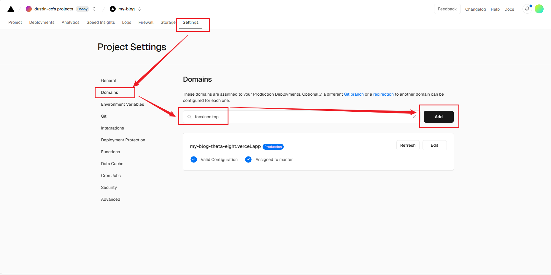Click the search icon in domain field
This screenshot has height=275, width=551.
click(x=189, y=117)
